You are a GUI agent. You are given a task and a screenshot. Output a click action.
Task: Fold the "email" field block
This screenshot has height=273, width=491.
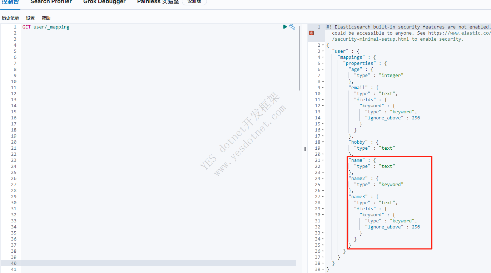323,88
